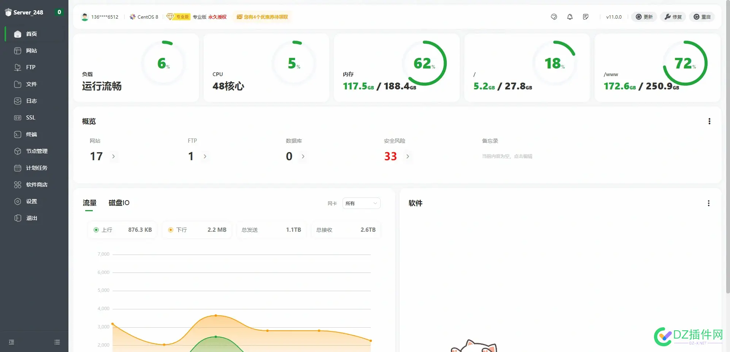730x352 pixels.
Task: Collapse sidebar using bottom-left menu icon
Action: click(x=11, y=342)
